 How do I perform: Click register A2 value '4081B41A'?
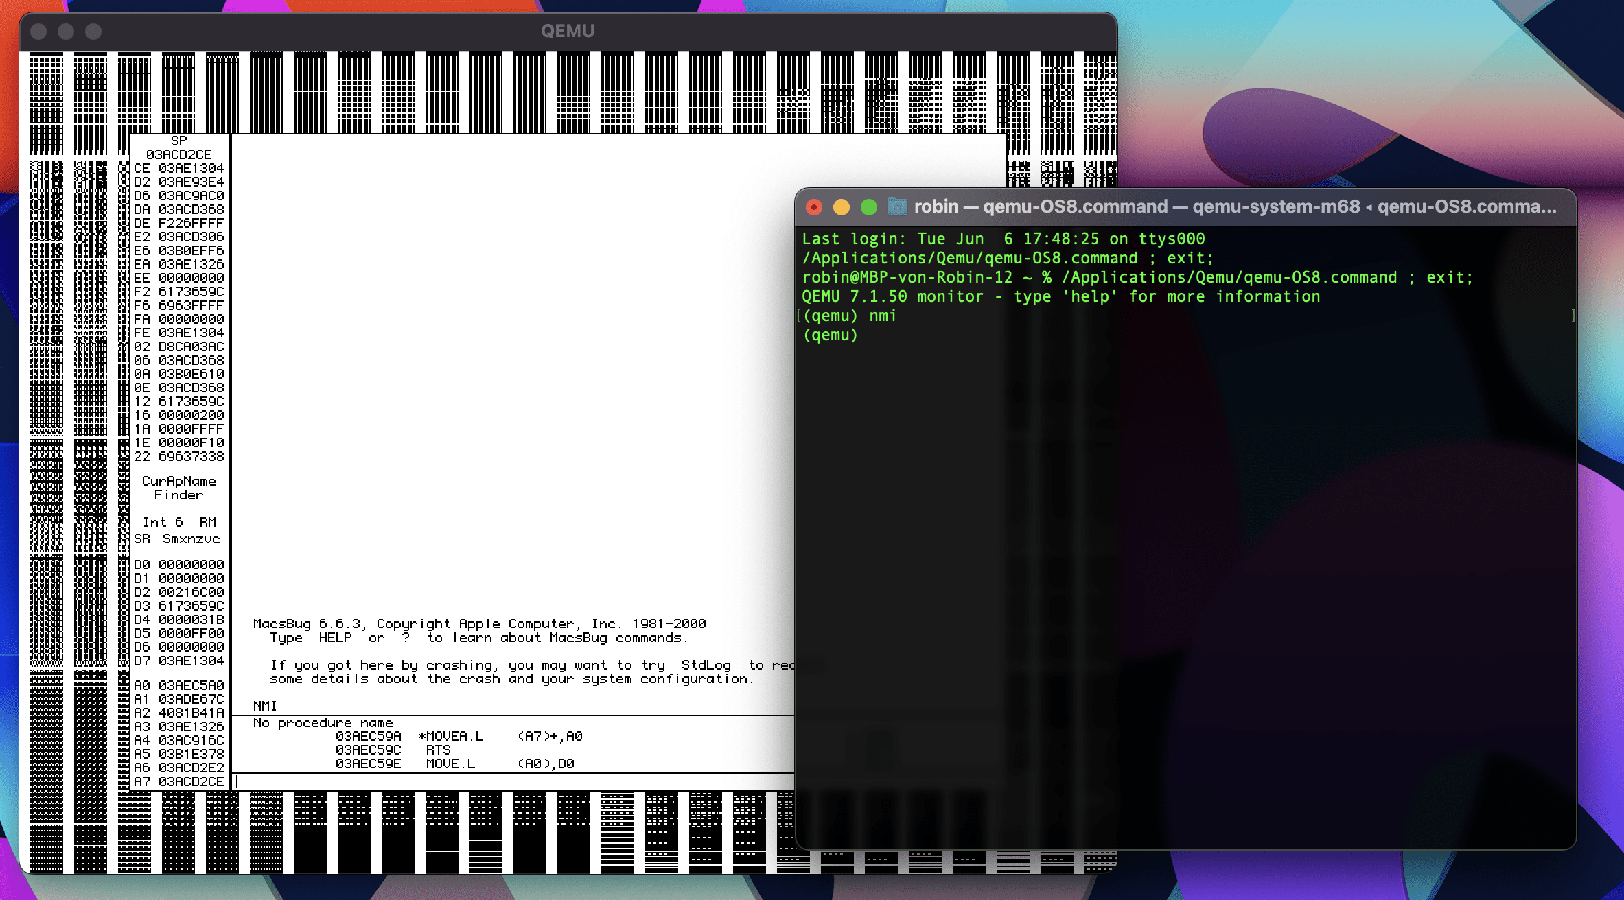coord(191,713)
